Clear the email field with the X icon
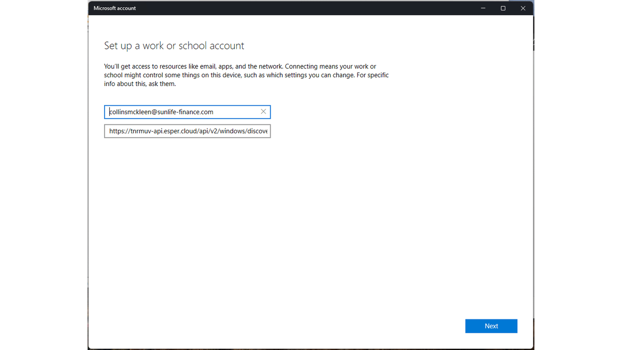The image size is (622, 350). coord(263,111)
